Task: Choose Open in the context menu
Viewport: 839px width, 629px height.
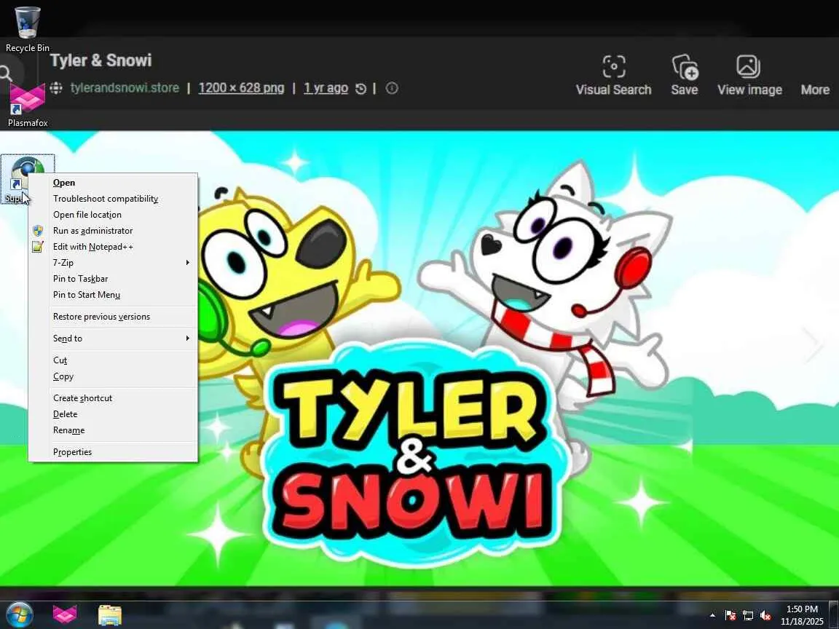Action: coord(113,183)
